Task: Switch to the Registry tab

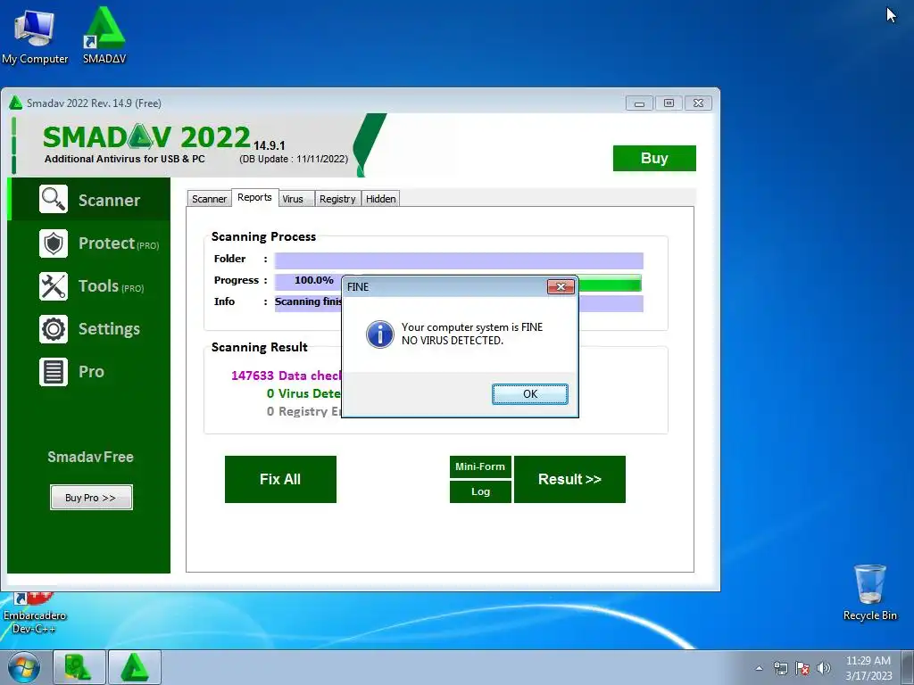Action: click(337, 199)
